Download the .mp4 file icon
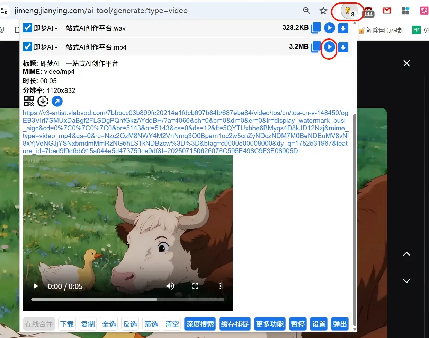 [x=343, y=47]
